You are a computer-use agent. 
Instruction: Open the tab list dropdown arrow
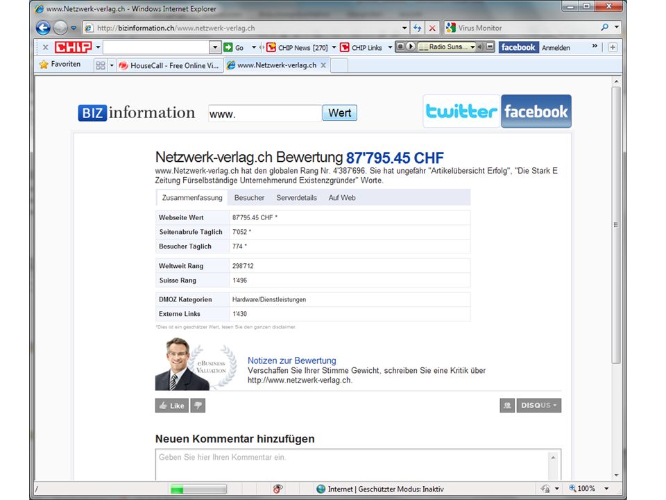(x=112, y=65)
